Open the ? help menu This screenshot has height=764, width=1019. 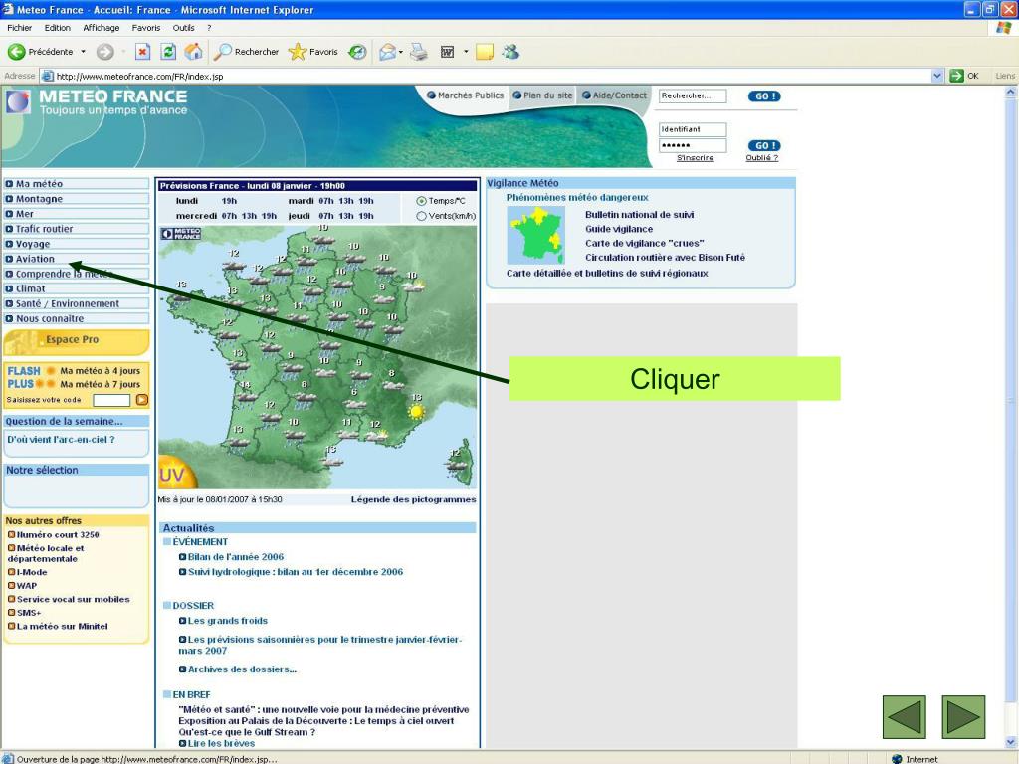(x=209, y=28)
